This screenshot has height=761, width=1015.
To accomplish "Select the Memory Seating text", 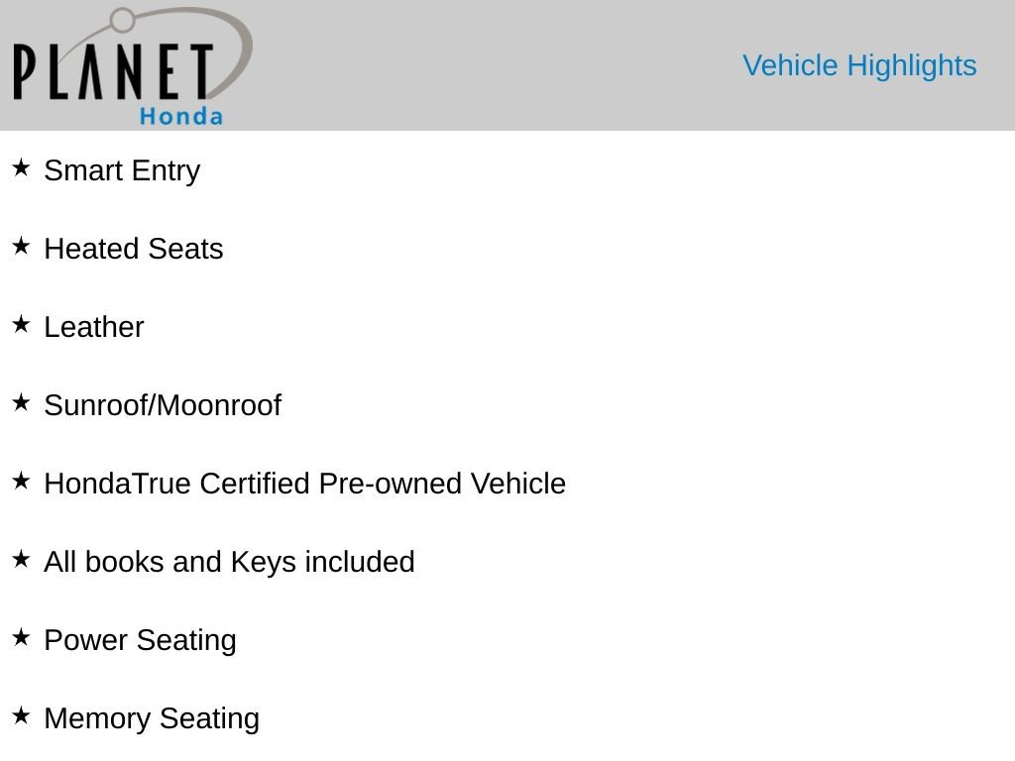I will pyautogui.click(x=152, y=718).
